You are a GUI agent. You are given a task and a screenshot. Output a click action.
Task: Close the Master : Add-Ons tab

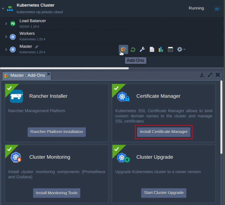pyautogui.click(x=49, y=74)
